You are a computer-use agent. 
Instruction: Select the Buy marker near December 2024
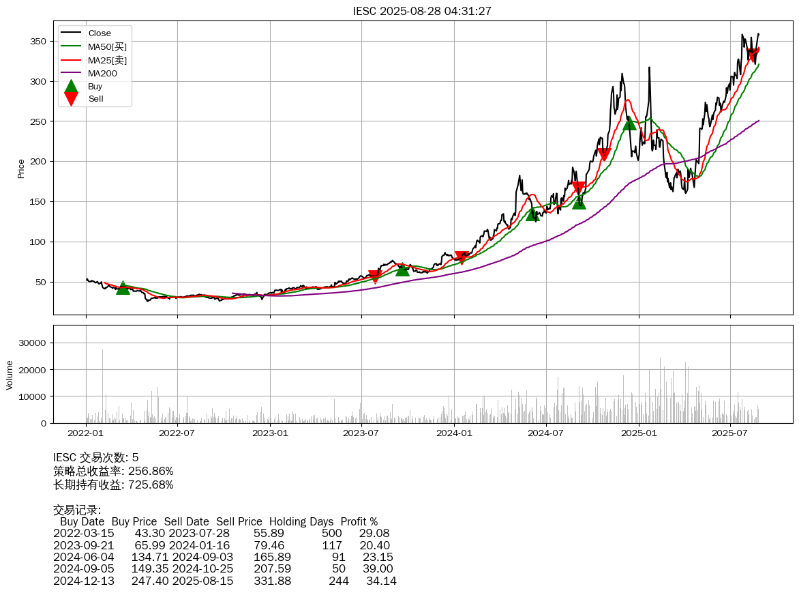click(x=629, y=124)
